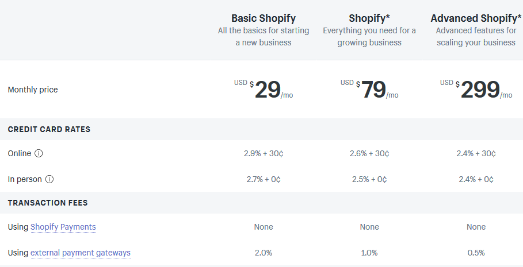This screenshot has width=523, height=267.
Task: Click the $29/mo Basic Shopify price
Action: (264, 90)
